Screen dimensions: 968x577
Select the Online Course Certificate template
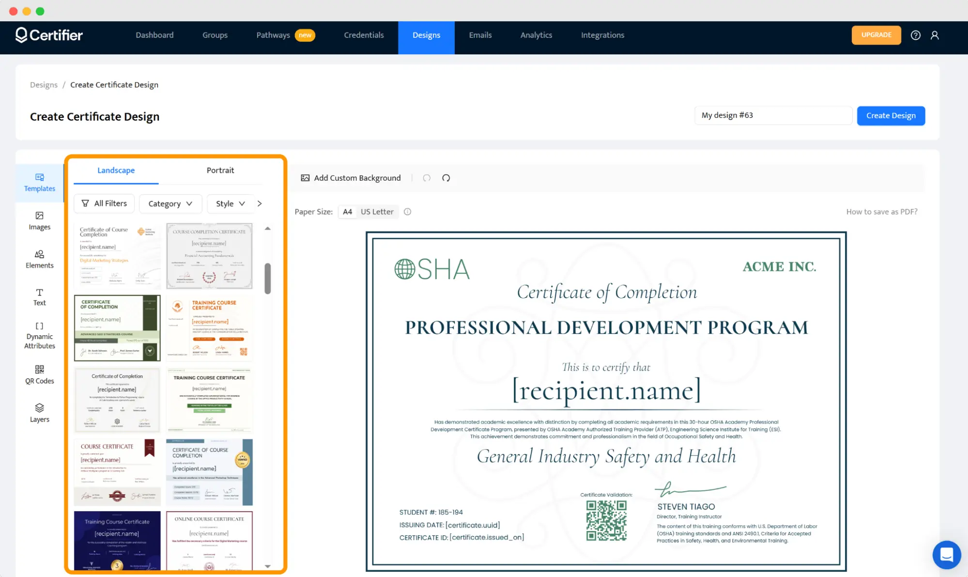coord(209,541)
